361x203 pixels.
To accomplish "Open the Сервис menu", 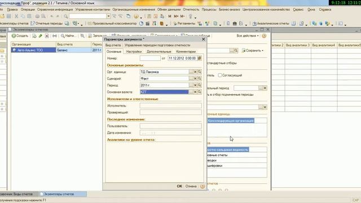I will [x=298, y=10].
